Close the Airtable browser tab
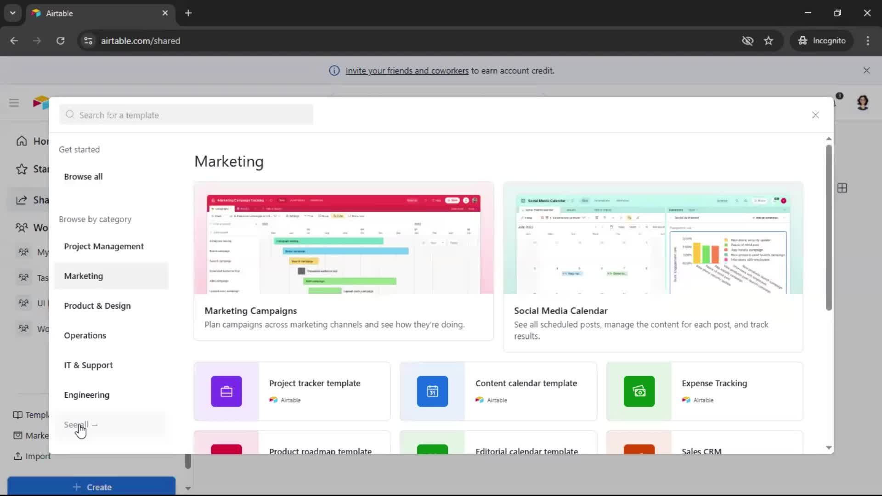Viewport: 882px width, 496px height. [x=165, y=13]
